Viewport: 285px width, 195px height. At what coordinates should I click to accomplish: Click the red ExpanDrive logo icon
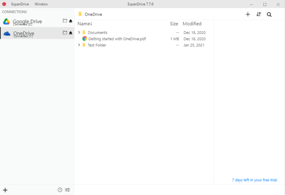pos(4,4)
